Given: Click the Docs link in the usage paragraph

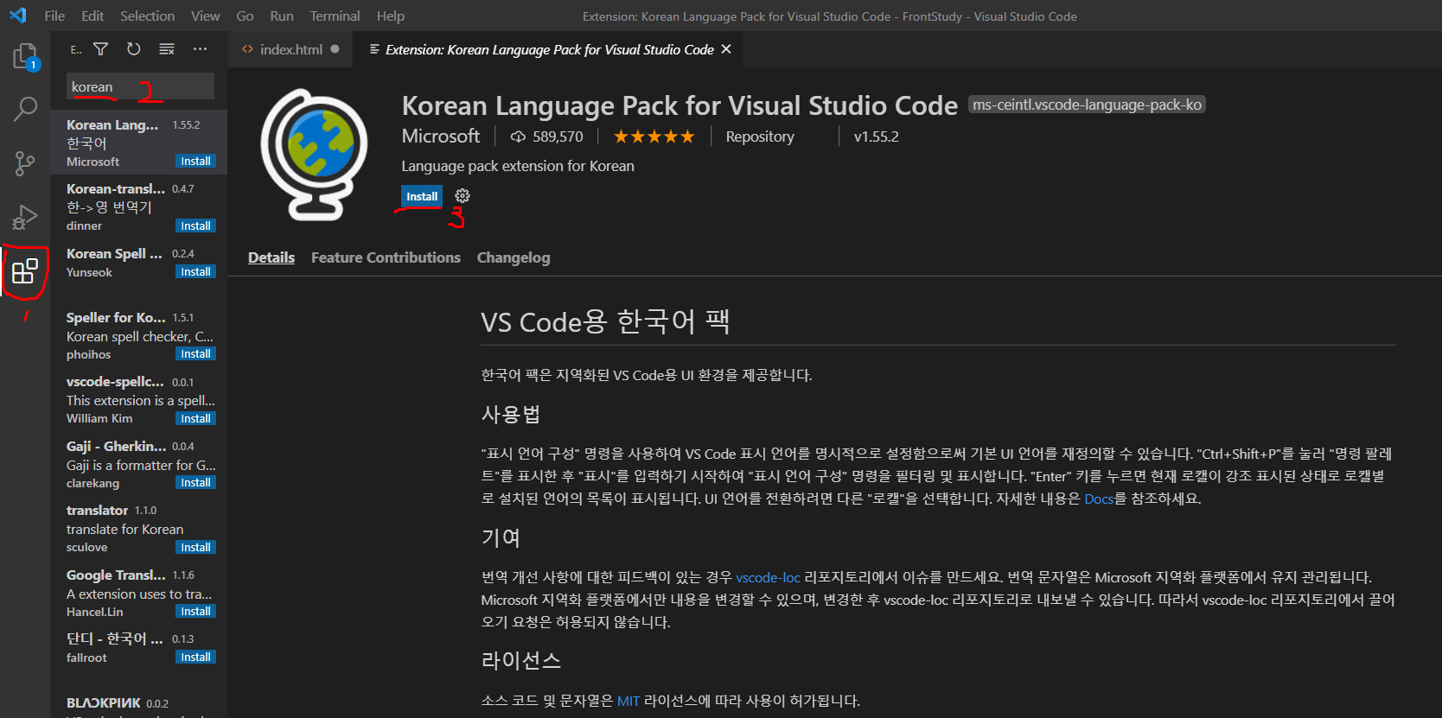Looking at the screenshot, I should [1099, 499].
